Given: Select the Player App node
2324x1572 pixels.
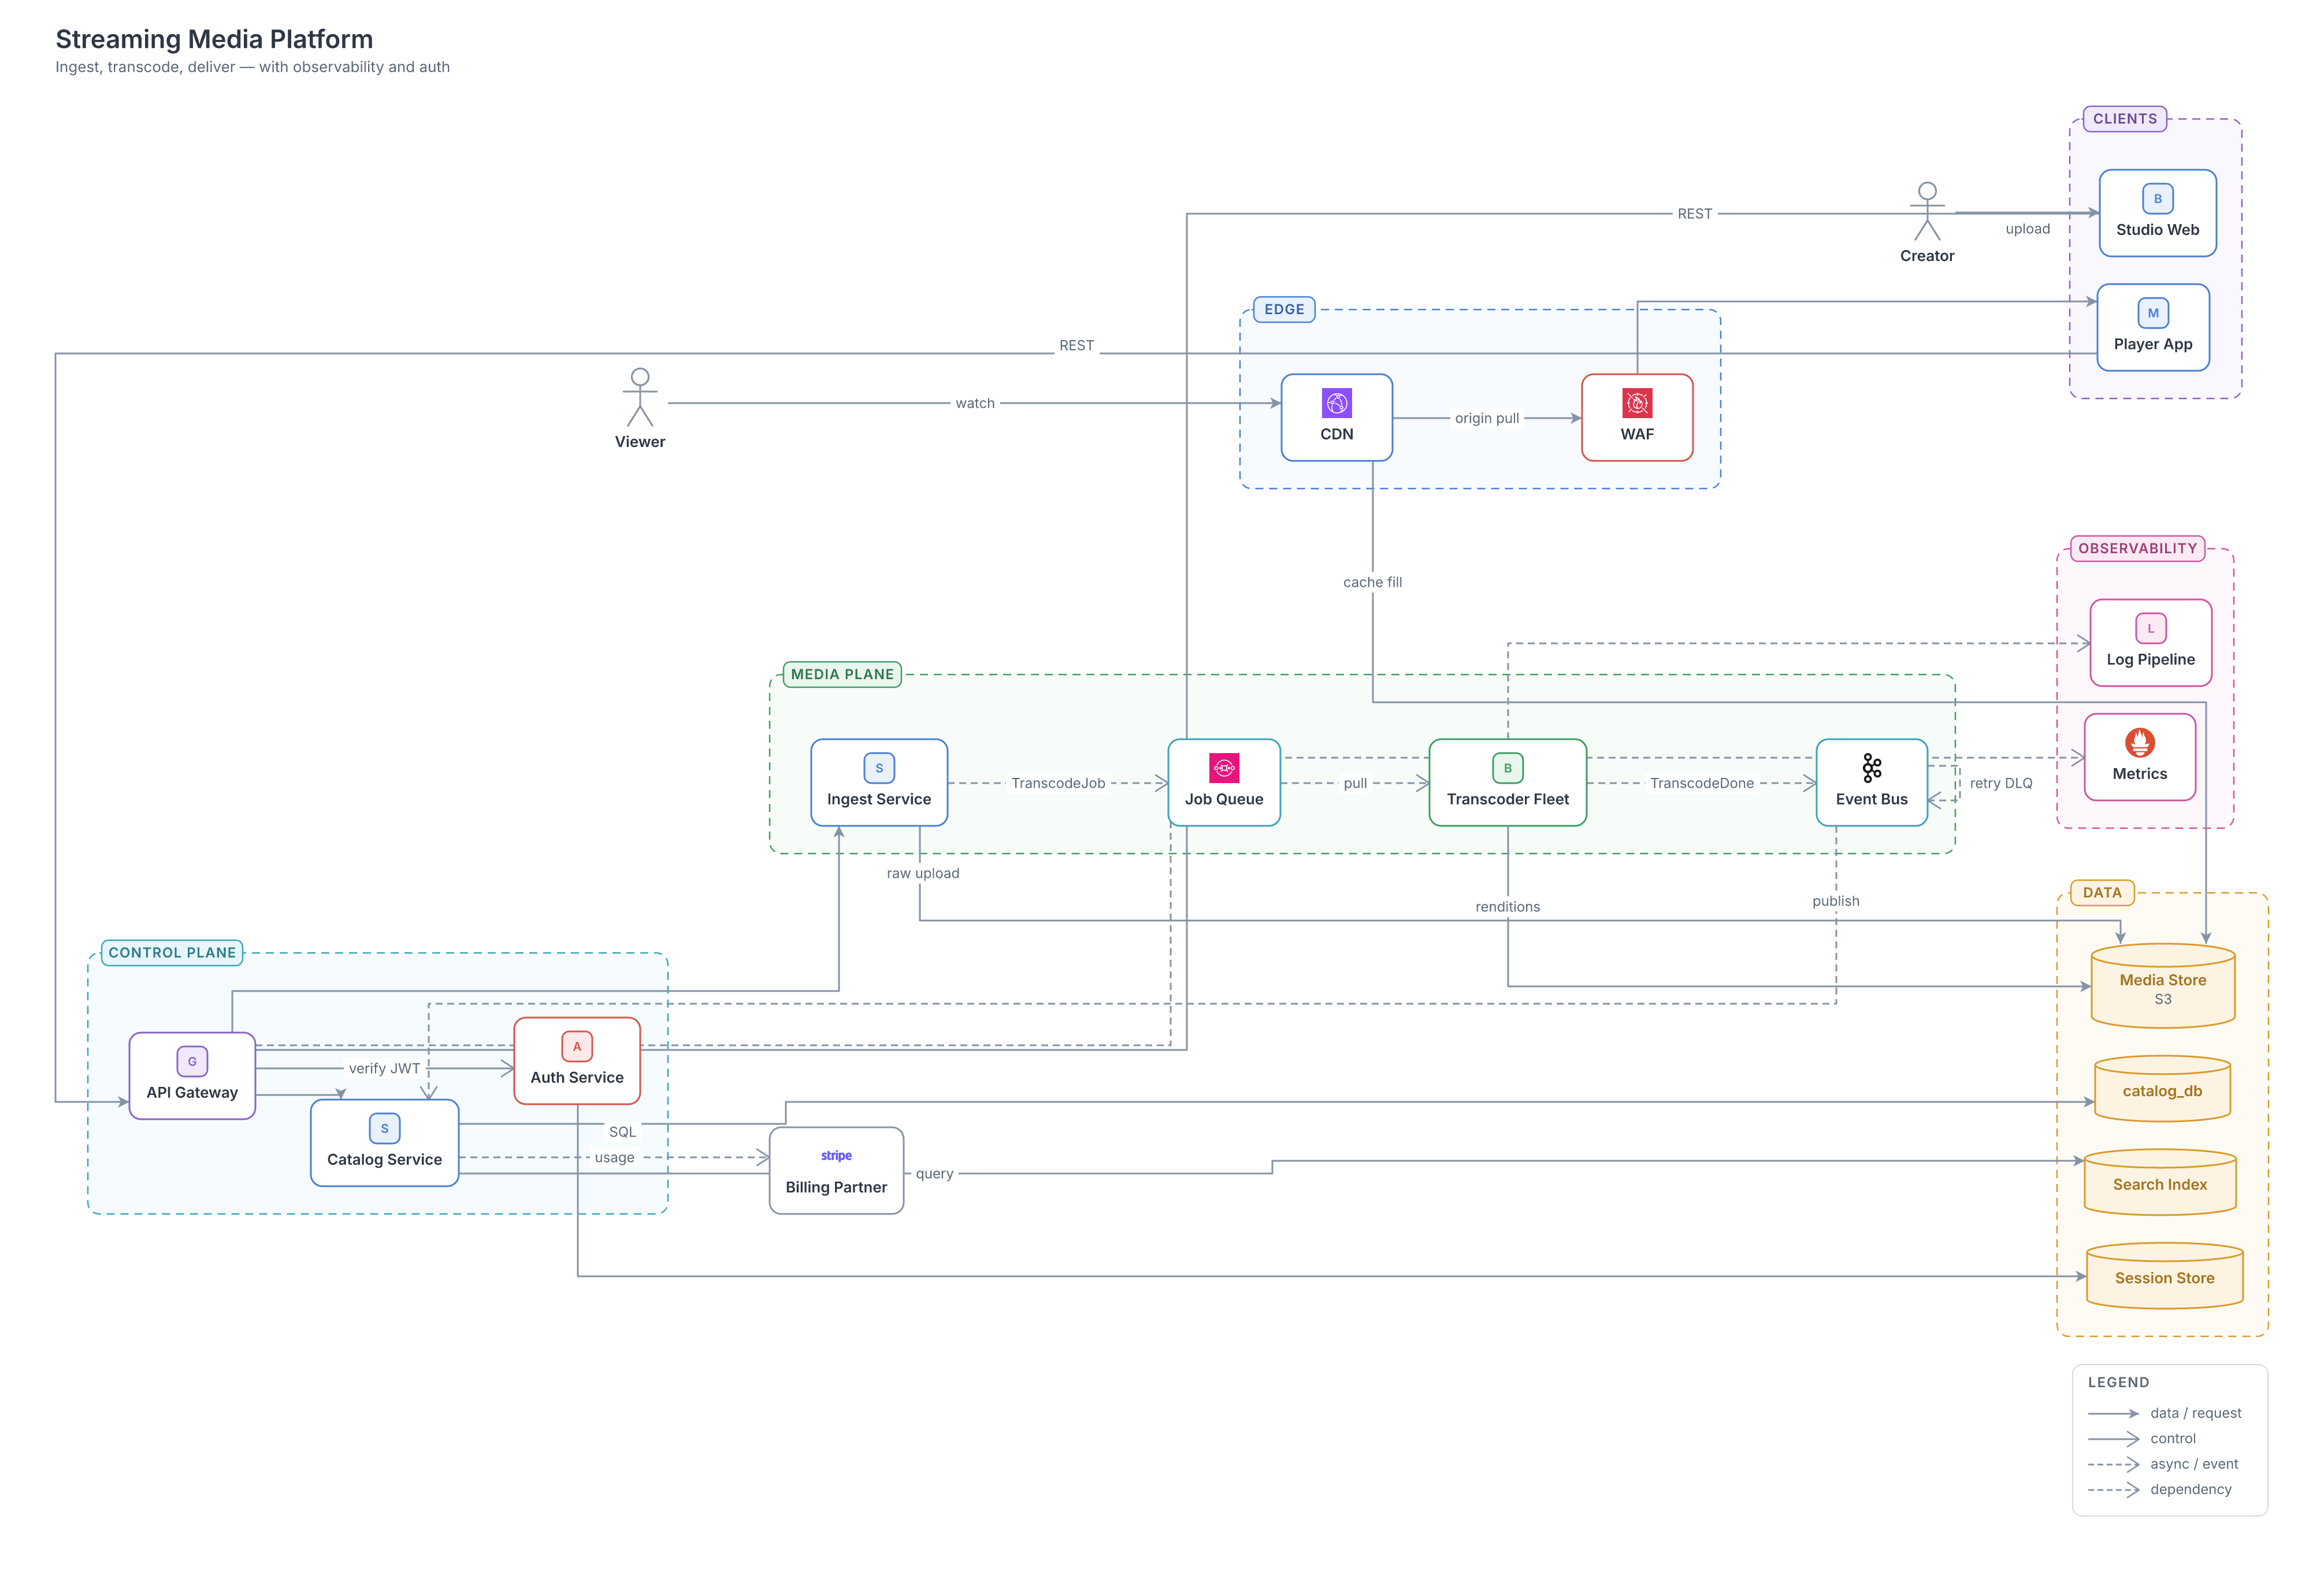Looking at the screenshot, I should 2152,328.
